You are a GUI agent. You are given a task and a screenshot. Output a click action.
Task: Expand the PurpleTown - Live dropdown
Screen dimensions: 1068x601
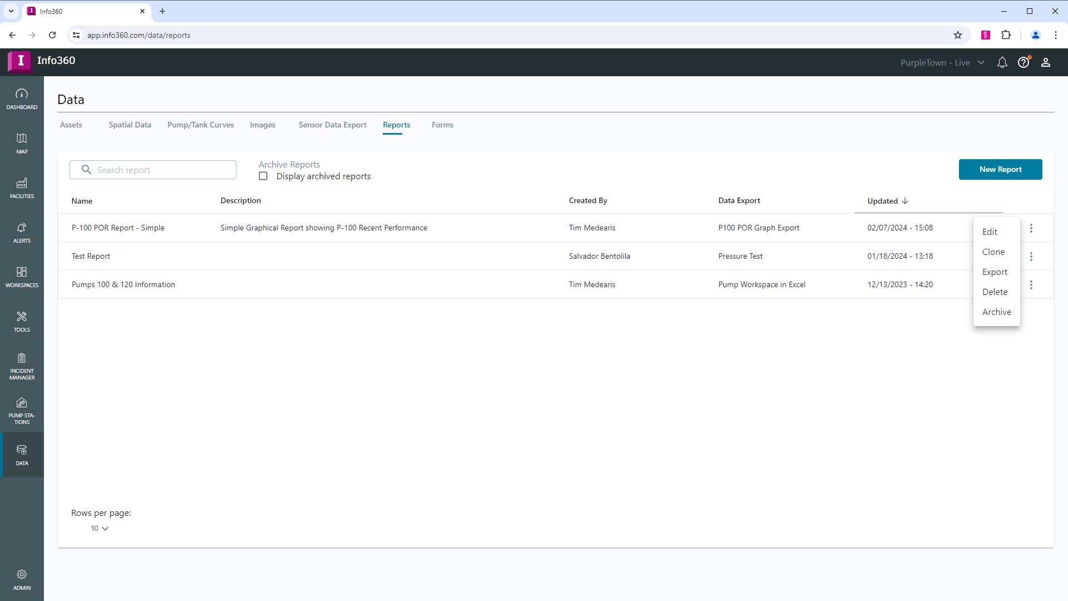coord(942,62)
